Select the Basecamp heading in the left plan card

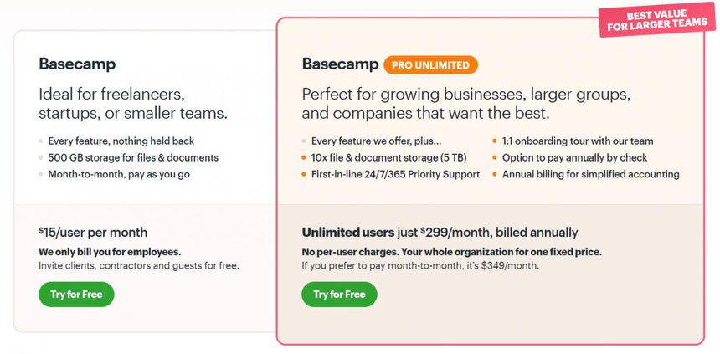77,64
